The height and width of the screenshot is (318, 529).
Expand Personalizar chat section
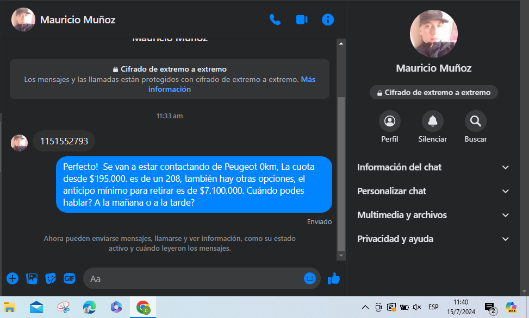tap(433, 191)
